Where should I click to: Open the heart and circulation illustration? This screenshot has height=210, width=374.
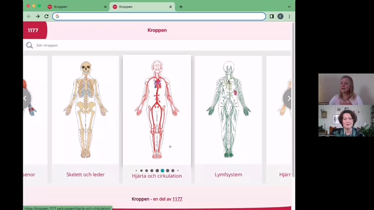tap(157, 109)
